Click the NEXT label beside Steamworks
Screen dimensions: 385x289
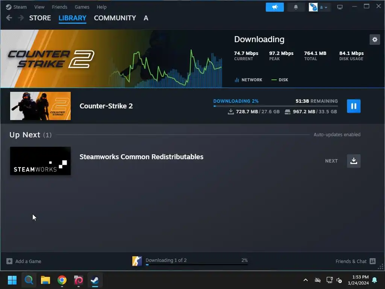pos(331,161)
